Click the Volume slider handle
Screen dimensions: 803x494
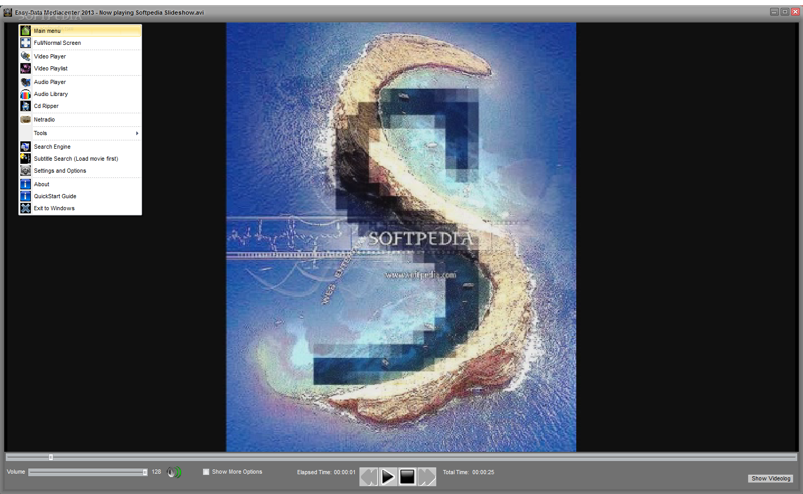tap(145, 472)
